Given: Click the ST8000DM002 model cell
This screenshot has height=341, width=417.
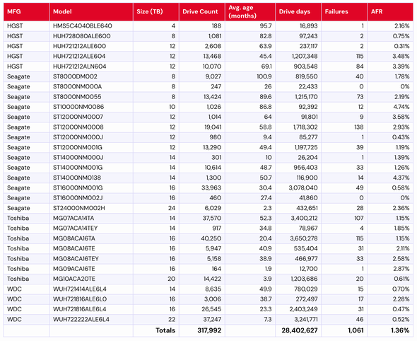Looking at the screenshot, I should (x=91, y=76).
